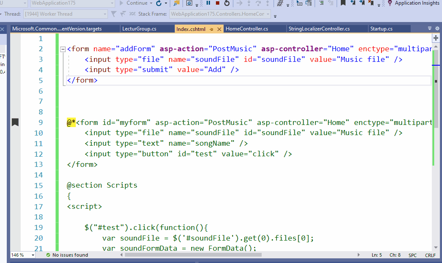Restart debugging via the circular arrow icon
The width and height of the screenshot is (442, 263).
pos(227,4)
